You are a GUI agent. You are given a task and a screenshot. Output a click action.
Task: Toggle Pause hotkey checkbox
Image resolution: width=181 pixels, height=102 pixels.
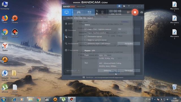pyautogui.click(x=85, y=33)
